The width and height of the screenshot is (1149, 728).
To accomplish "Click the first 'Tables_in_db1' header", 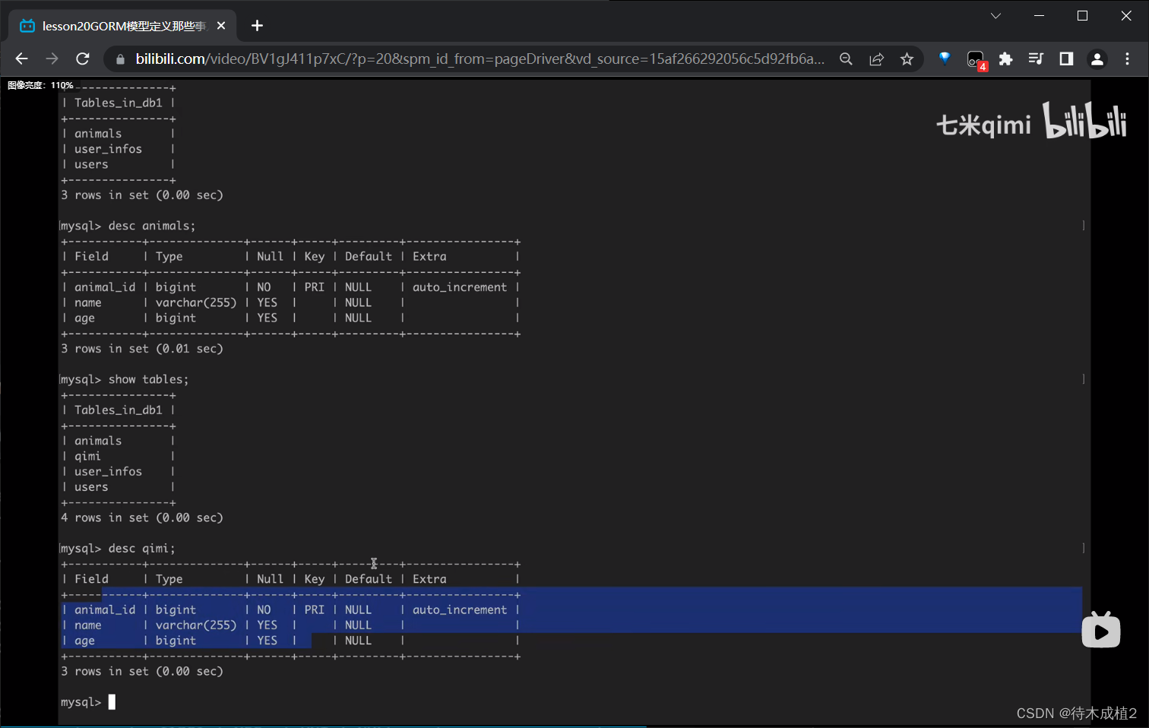I will point(119,103).
